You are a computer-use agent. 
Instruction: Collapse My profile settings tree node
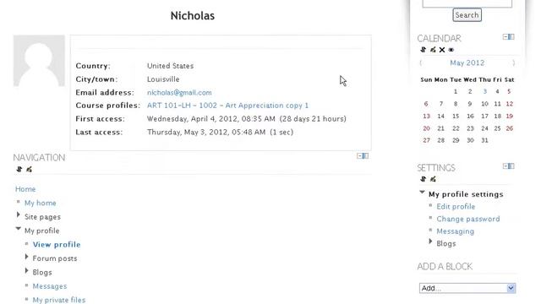[422, 193]
